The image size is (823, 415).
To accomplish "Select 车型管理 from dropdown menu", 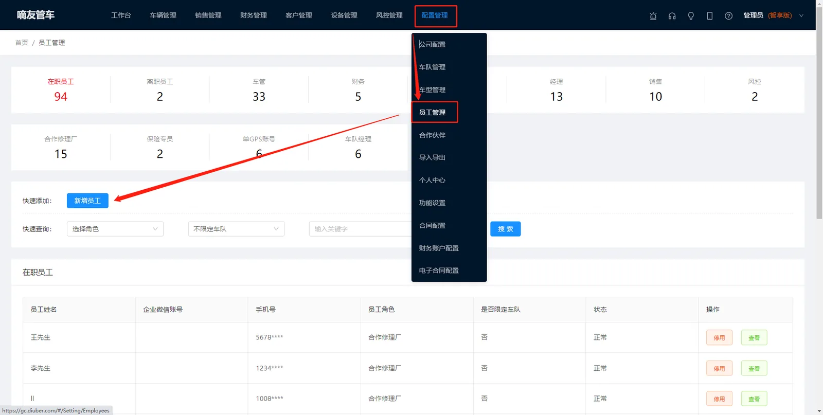I will click(x=449, y=89).
